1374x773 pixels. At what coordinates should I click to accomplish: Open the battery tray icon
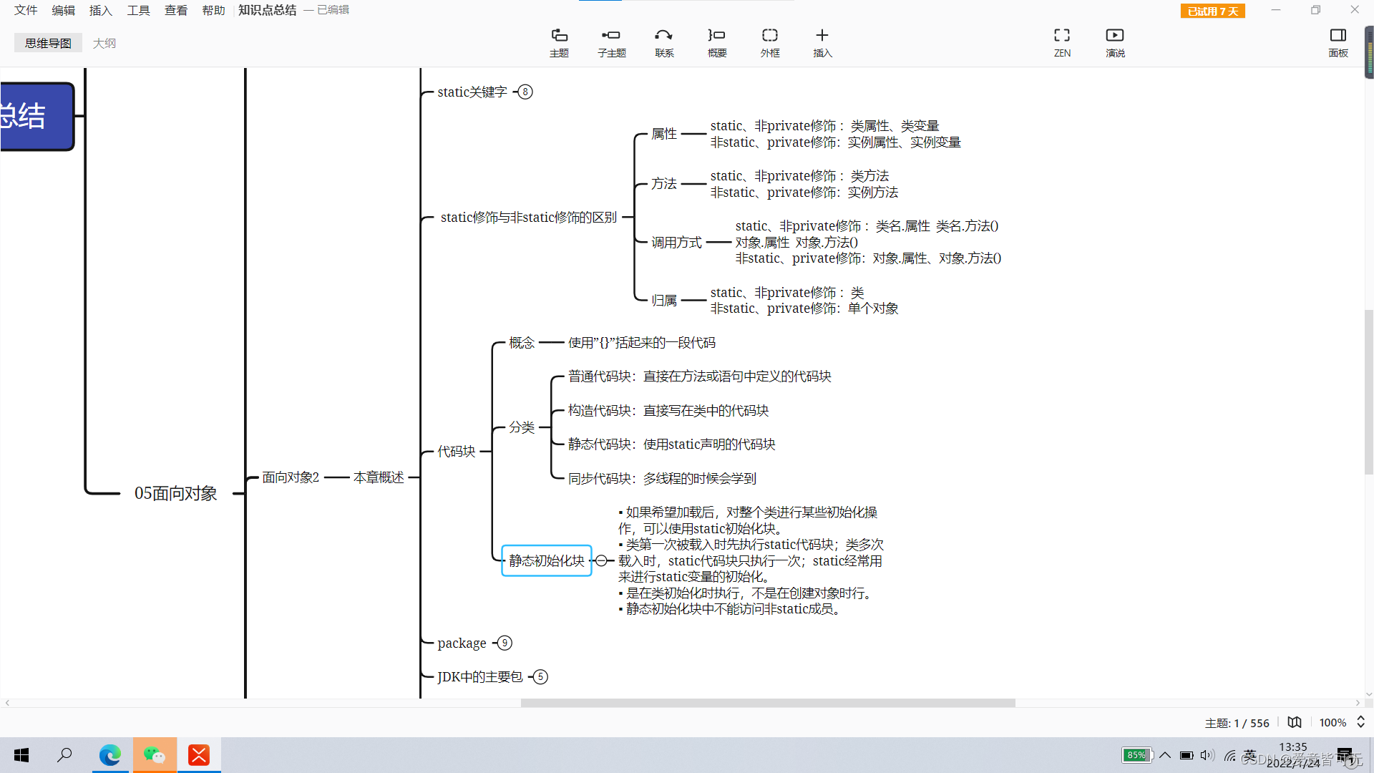click(1187, 755)
